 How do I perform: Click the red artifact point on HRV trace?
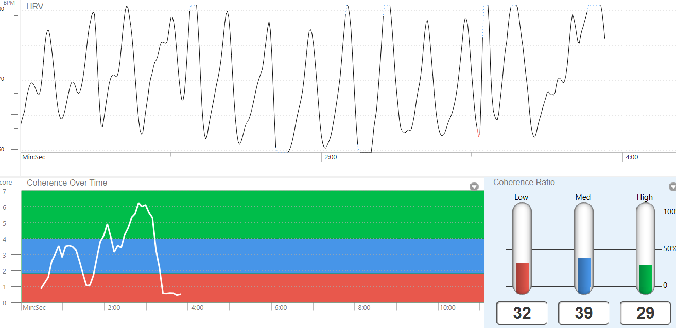point(479,135)
